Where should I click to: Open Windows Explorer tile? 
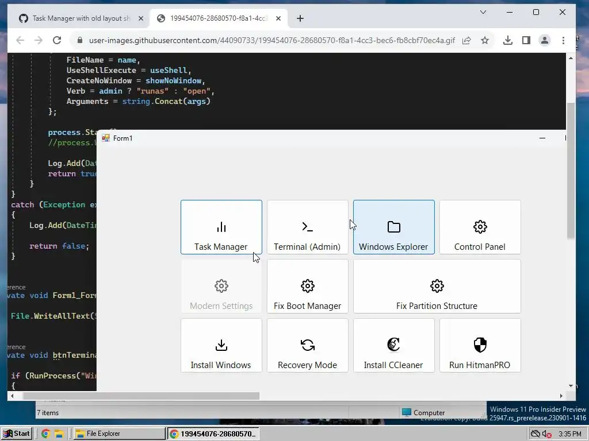pos(393,227)
